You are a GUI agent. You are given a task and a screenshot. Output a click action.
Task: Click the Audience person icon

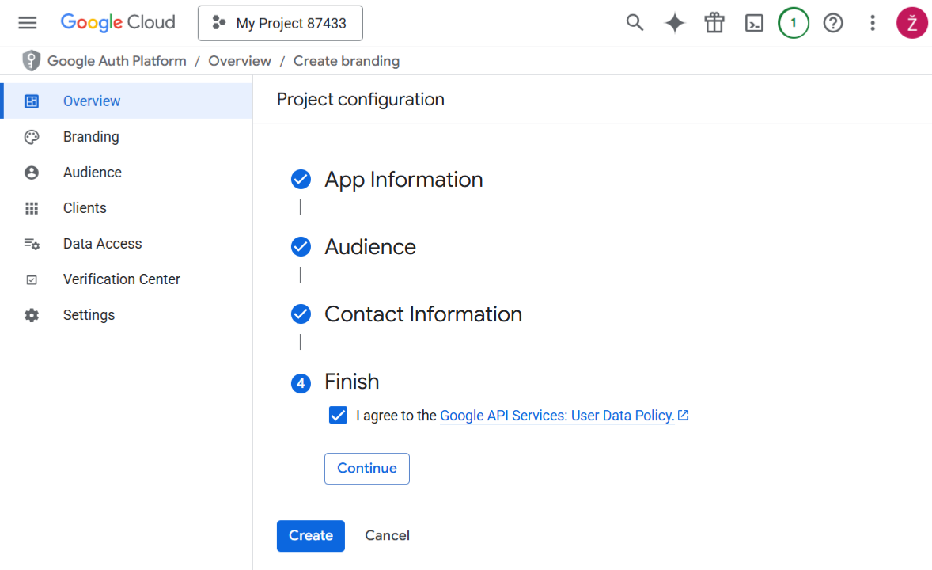(x=31, y=172)
